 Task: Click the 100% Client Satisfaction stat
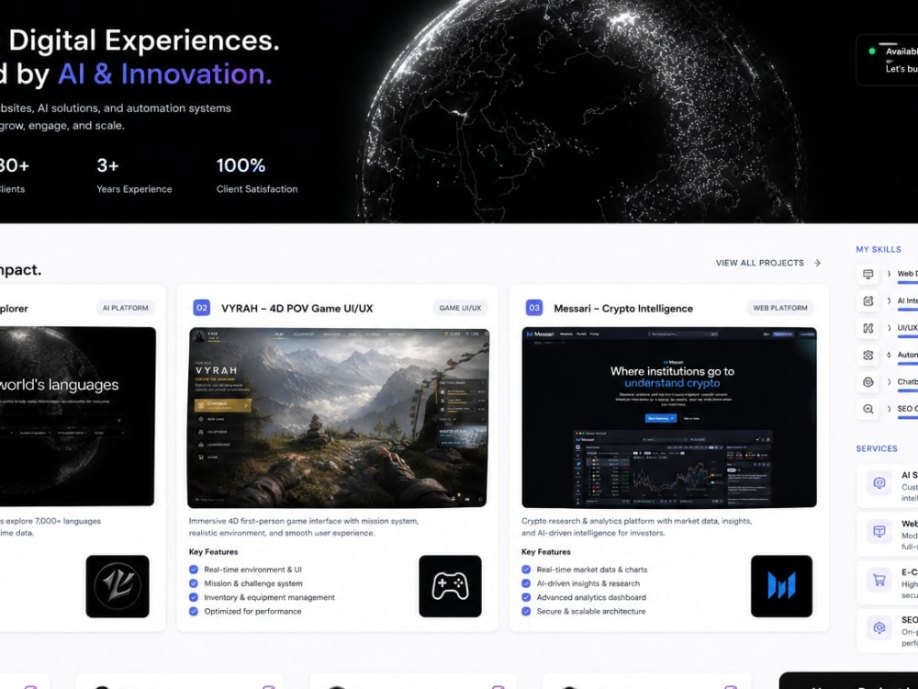point(257,175)
